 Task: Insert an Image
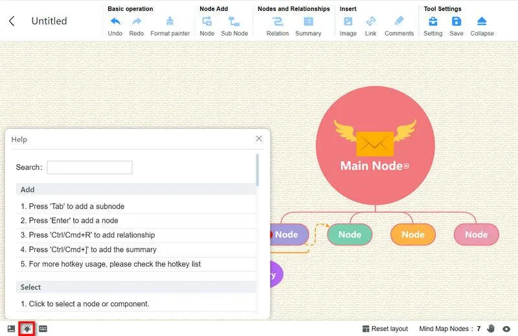tap(348, 27)
